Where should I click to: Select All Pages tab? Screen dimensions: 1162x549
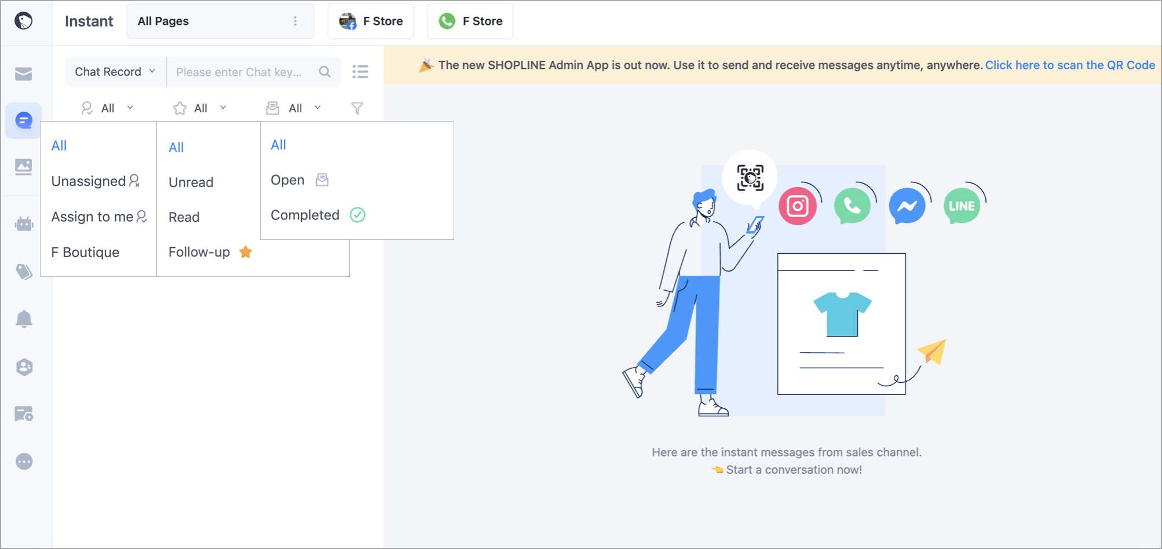(220, 21)
